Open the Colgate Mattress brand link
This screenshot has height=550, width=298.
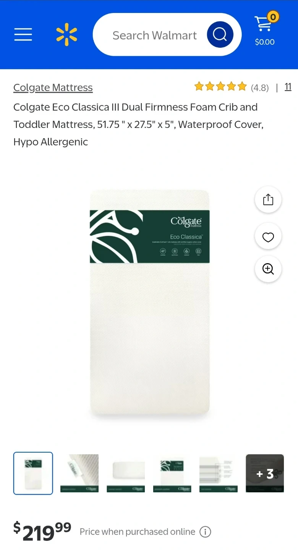(53, 87)
